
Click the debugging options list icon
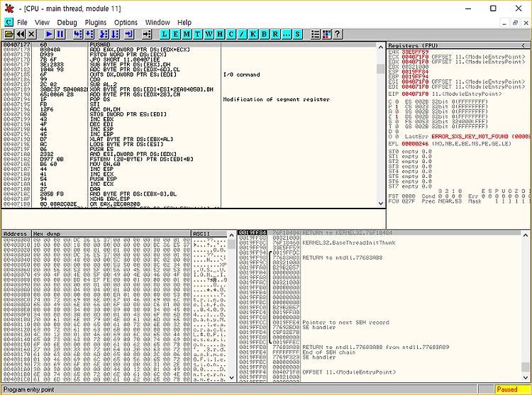[315, 34]
